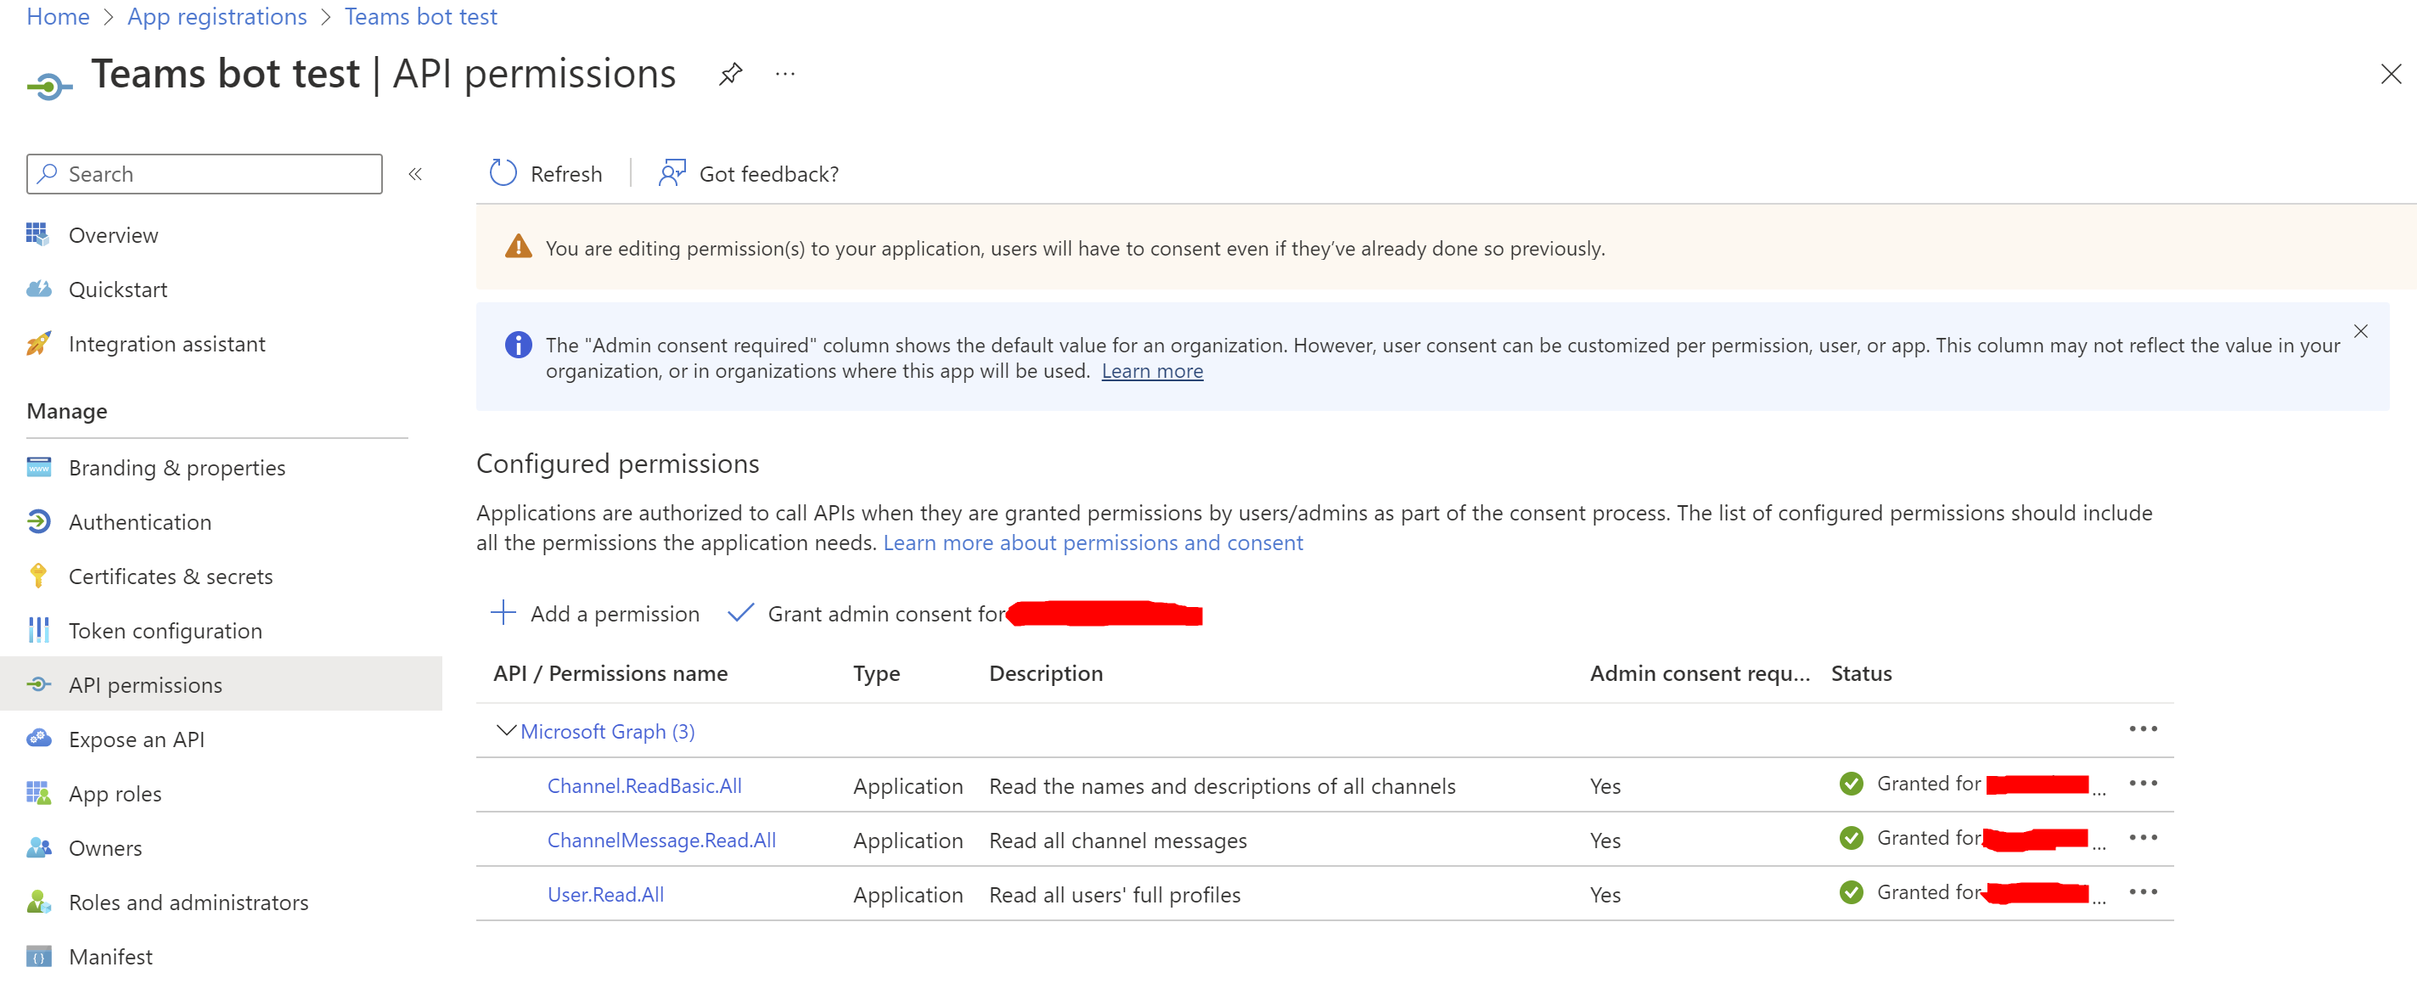Open ChannelMessage.Read.All permission
Viewport: 2417px width, 984px height.
[661, 841]
